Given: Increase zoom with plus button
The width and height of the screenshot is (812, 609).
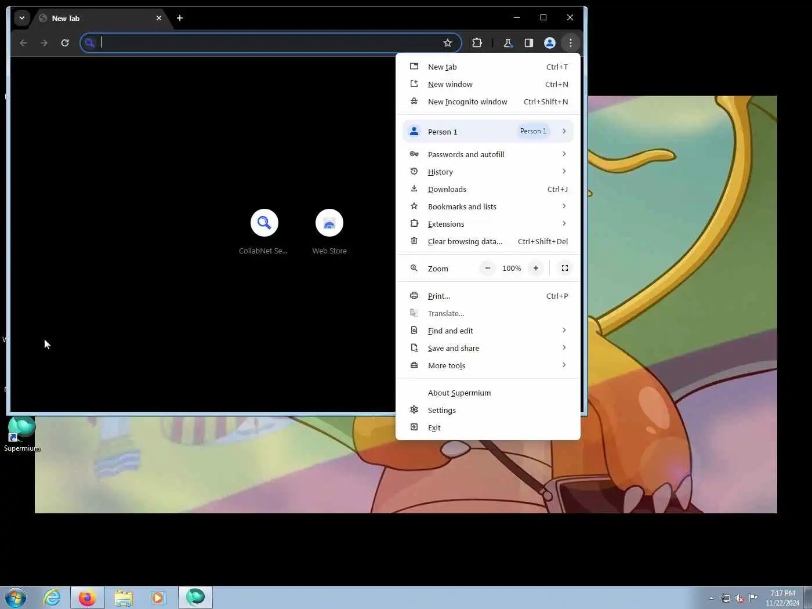Looking at the screenshot, I should pos(536,268).
